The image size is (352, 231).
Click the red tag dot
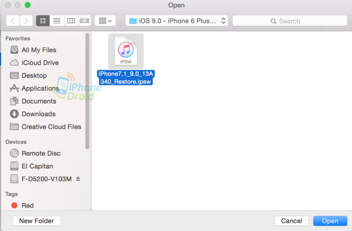[14, 205]
